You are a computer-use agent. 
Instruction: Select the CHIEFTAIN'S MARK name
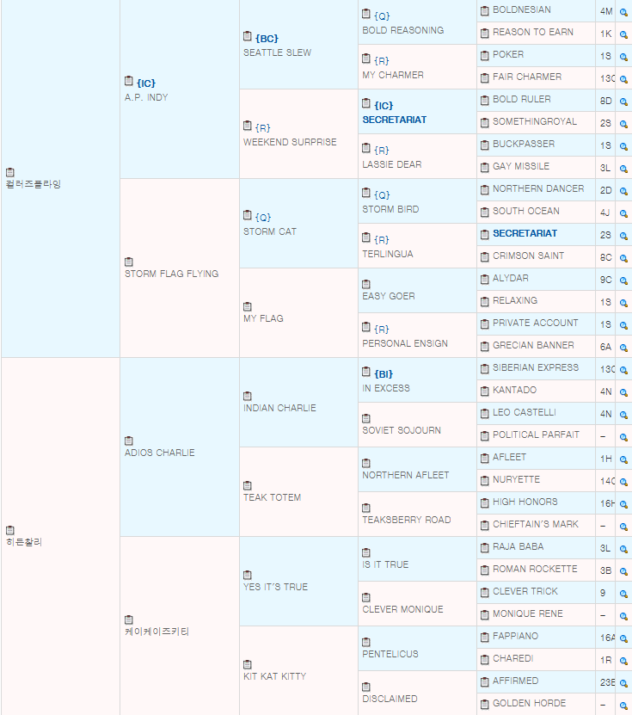coord(536,524)
